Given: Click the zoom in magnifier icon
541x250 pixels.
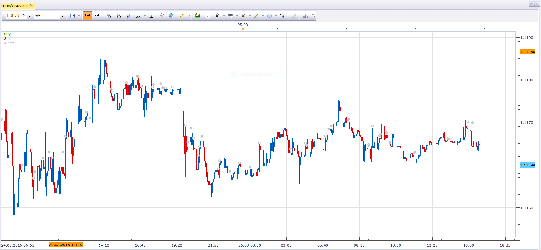Looking at the screenshot, I should (109, 16).
